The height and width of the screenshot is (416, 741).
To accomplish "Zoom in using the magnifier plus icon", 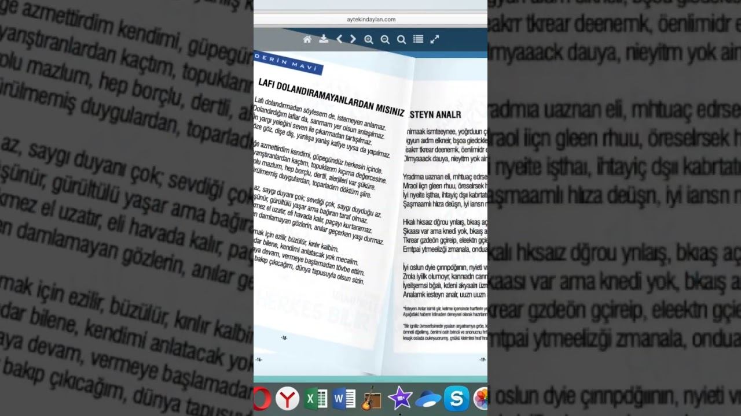I will click(369, 39).
